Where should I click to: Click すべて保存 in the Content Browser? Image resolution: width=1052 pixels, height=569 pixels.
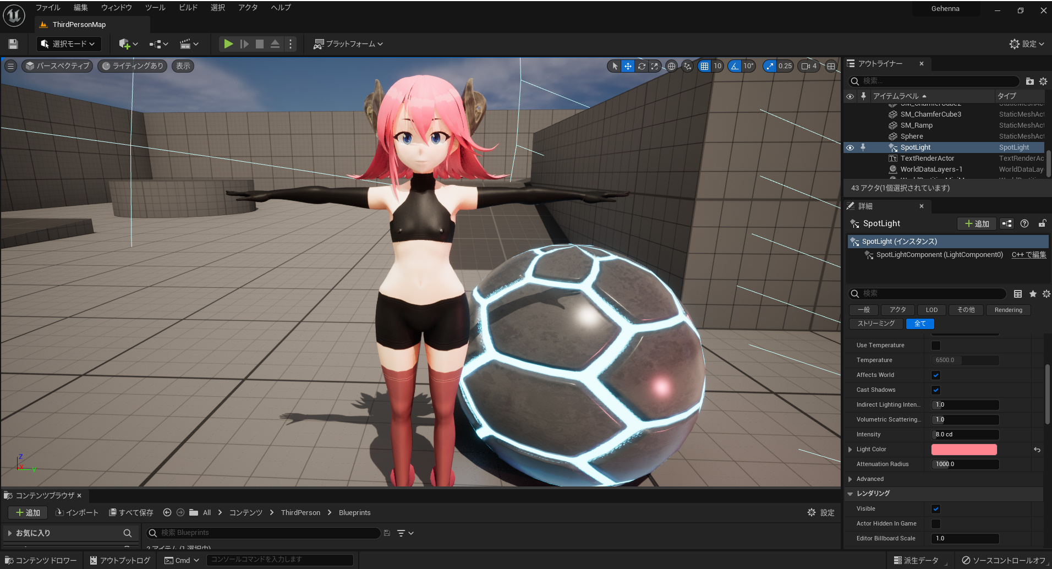(131, 512)
